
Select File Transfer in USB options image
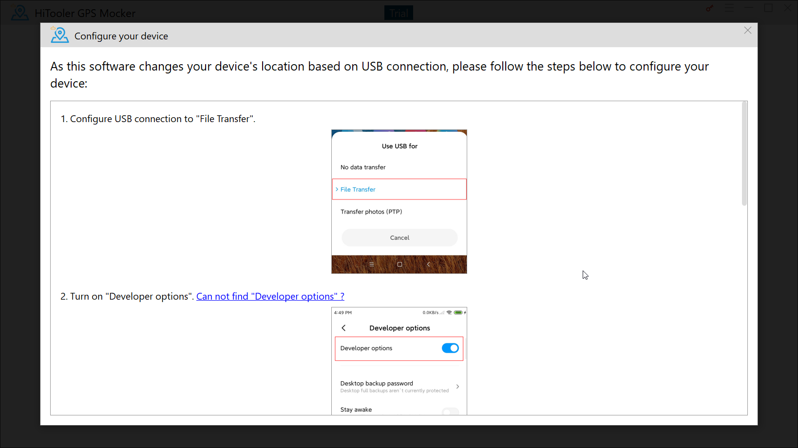click(x=358, y=190)
